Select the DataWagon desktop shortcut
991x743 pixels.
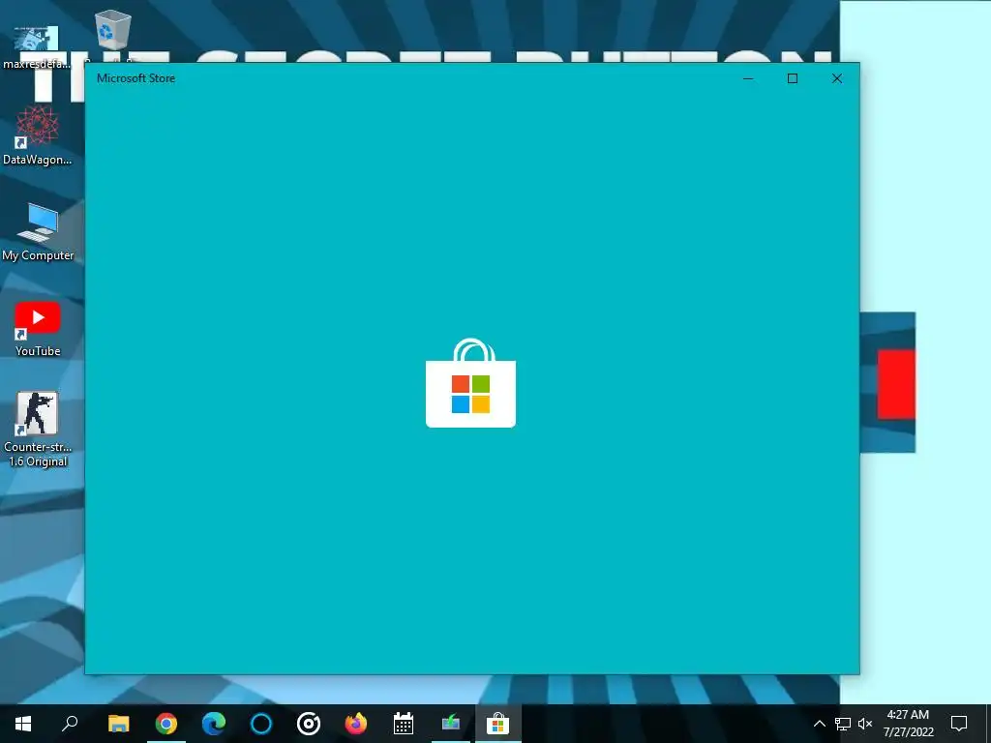[38, 135]
